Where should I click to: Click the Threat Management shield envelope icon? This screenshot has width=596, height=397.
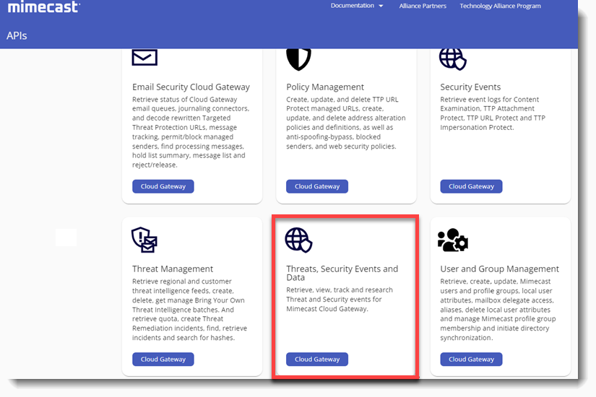144,240
